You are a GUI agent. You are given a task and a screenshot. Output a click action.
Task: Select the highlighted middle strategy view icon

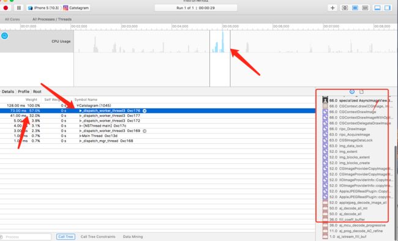(355, 8)
